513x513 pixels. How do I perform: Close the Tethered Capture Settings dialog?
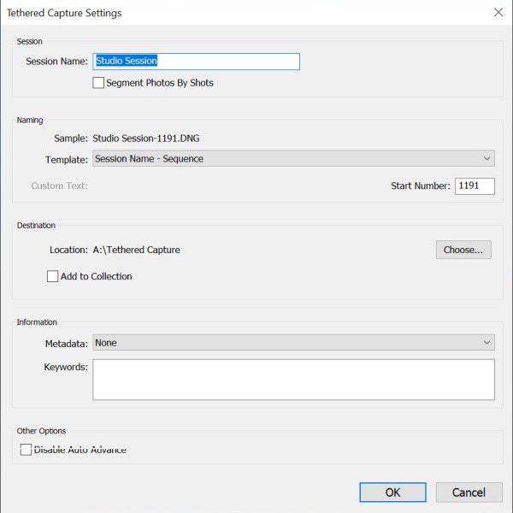tap(498, 13)
